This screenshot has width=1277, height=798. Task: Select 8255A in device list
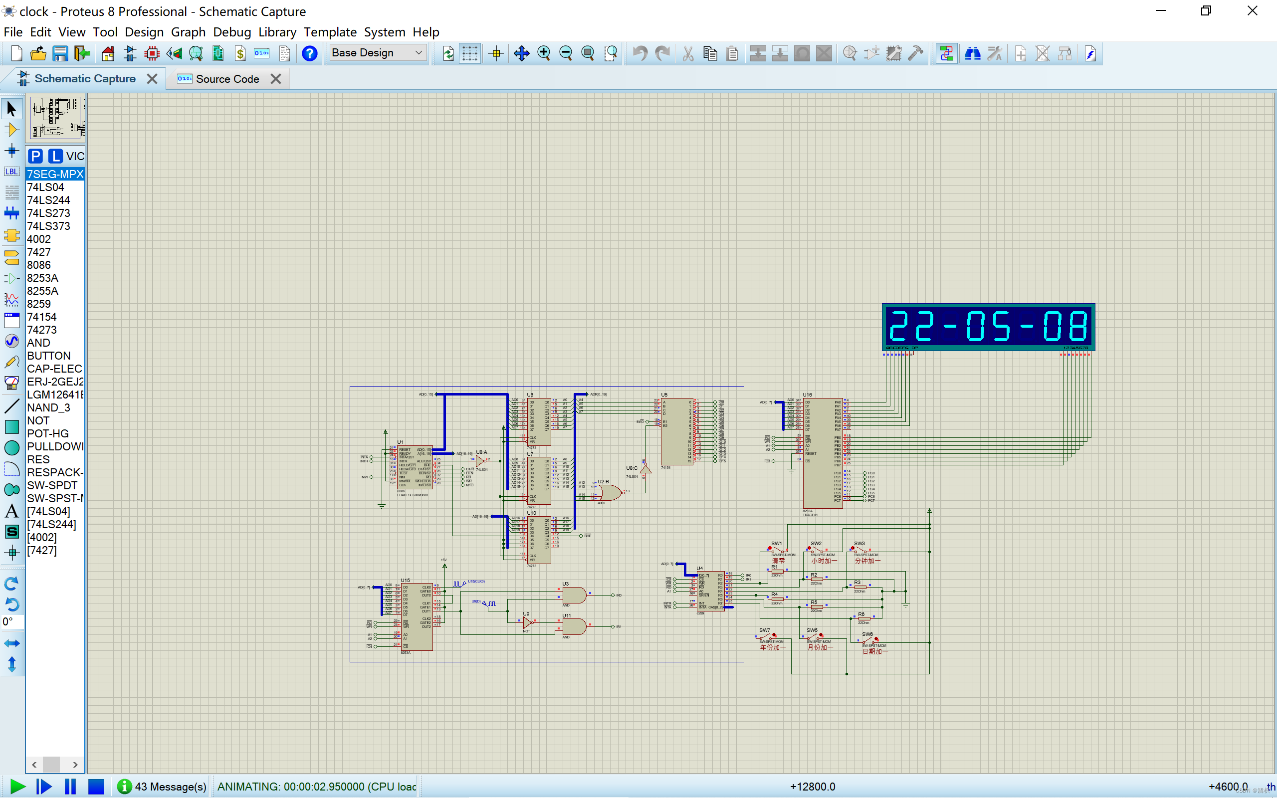pyautogui.click(x=43, y=291)
